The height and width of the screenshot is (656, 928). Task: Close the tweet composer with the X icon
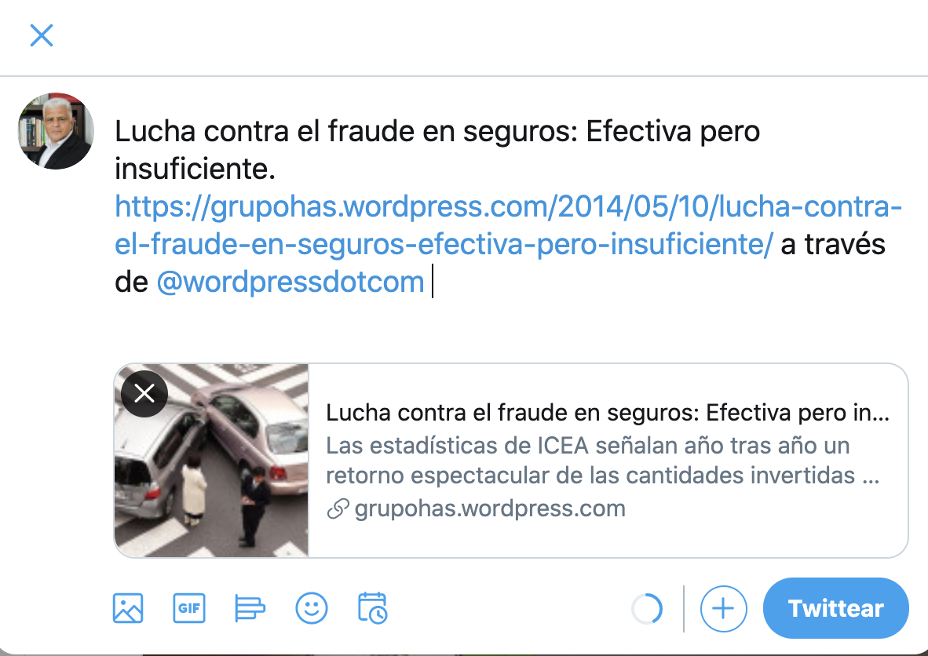42,35
